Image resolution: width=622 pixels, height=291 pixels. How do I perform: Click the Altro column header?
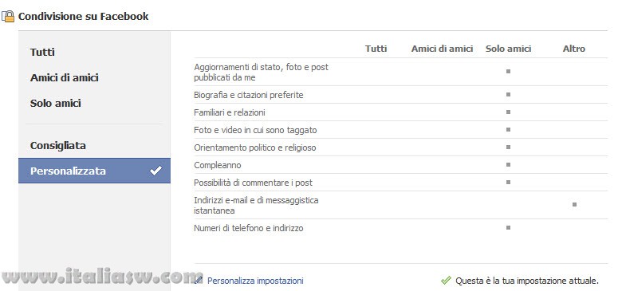coord(574,49)
